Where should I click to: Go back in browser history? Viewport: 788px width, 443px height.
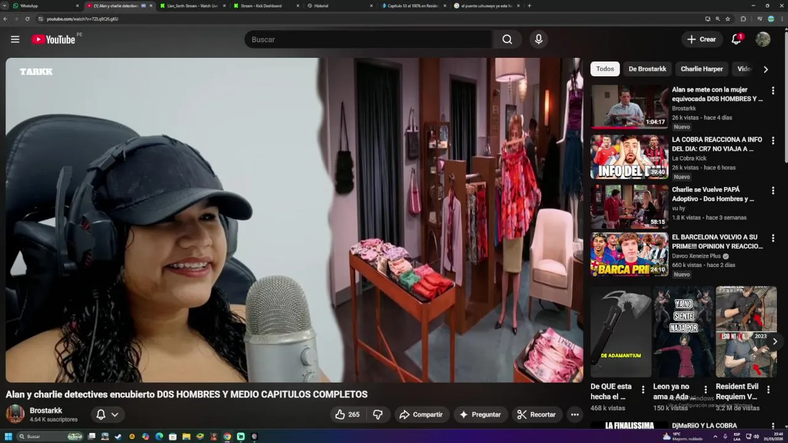click(6, 19)
